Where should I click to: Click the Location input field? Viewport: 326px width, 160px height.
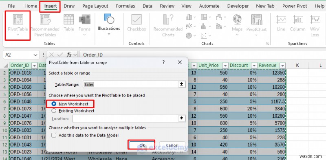pyautogui.click(x=125, y=118)
